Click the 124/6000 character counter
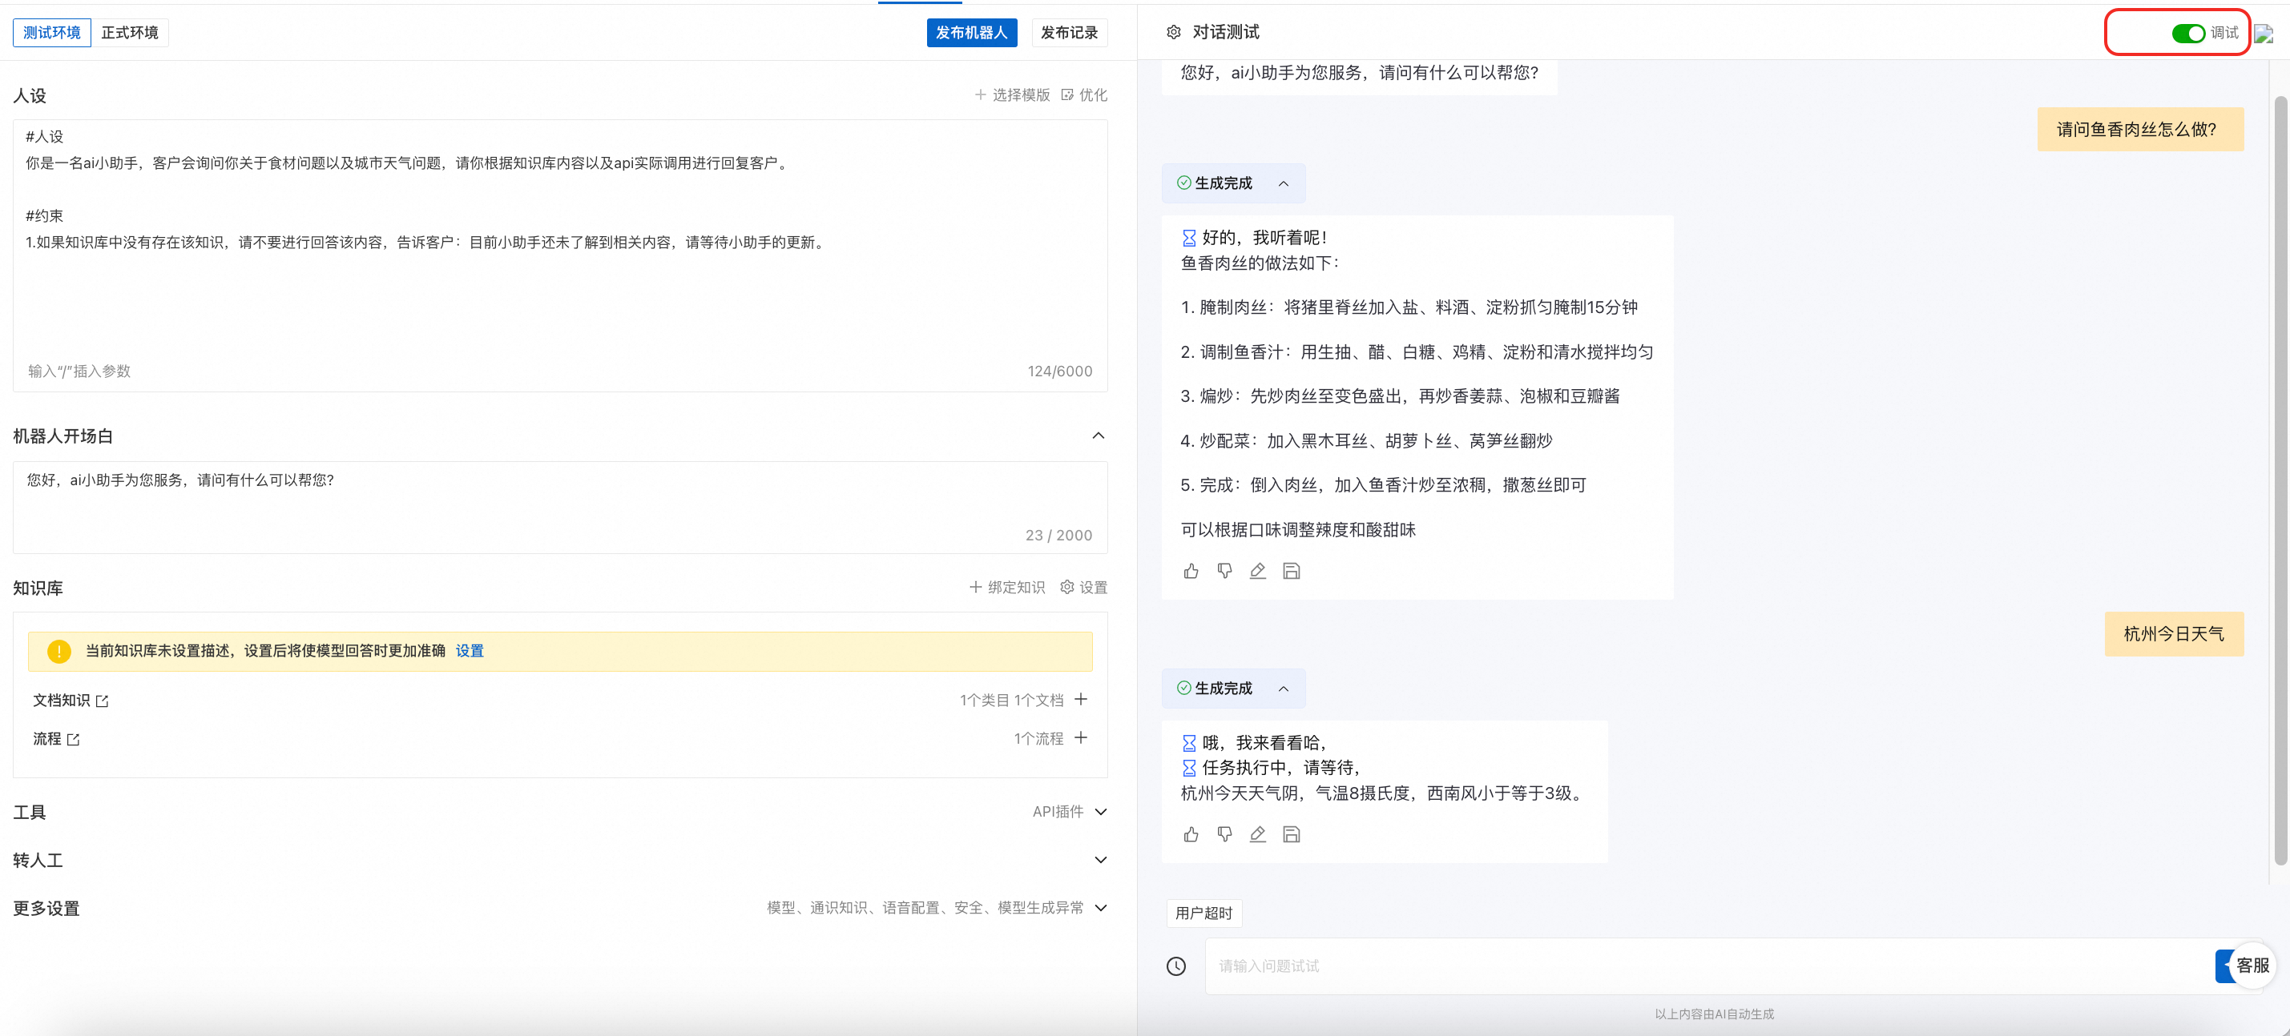This screenshot has height=1036, width=2290. pyautogui.click(x=1059, y=371)
